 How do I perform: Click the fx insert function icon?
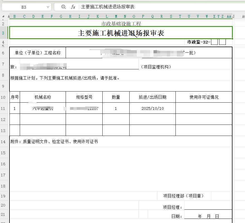(x=73, y=7)
